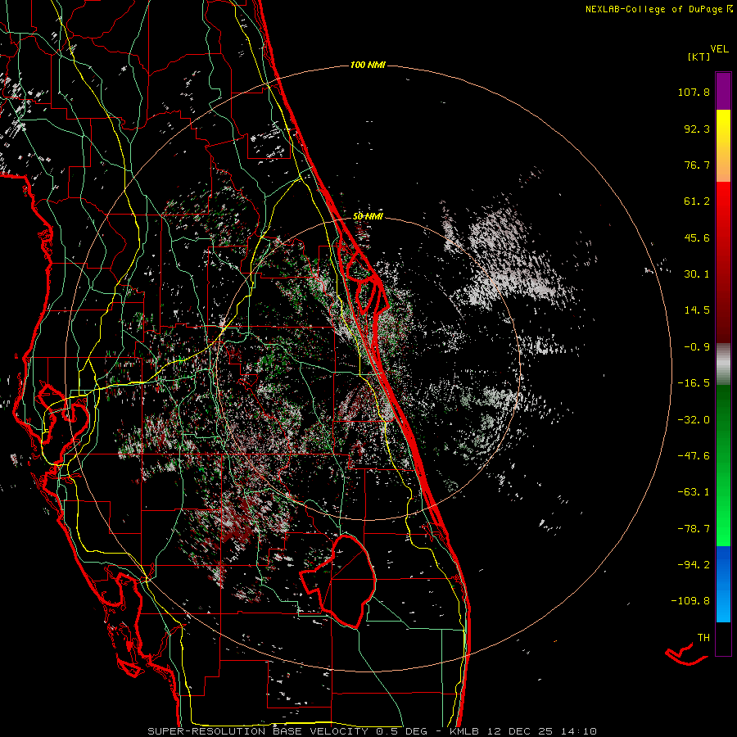
Task: Click the 76.7 velocity scale value
Action: (697, 165)
